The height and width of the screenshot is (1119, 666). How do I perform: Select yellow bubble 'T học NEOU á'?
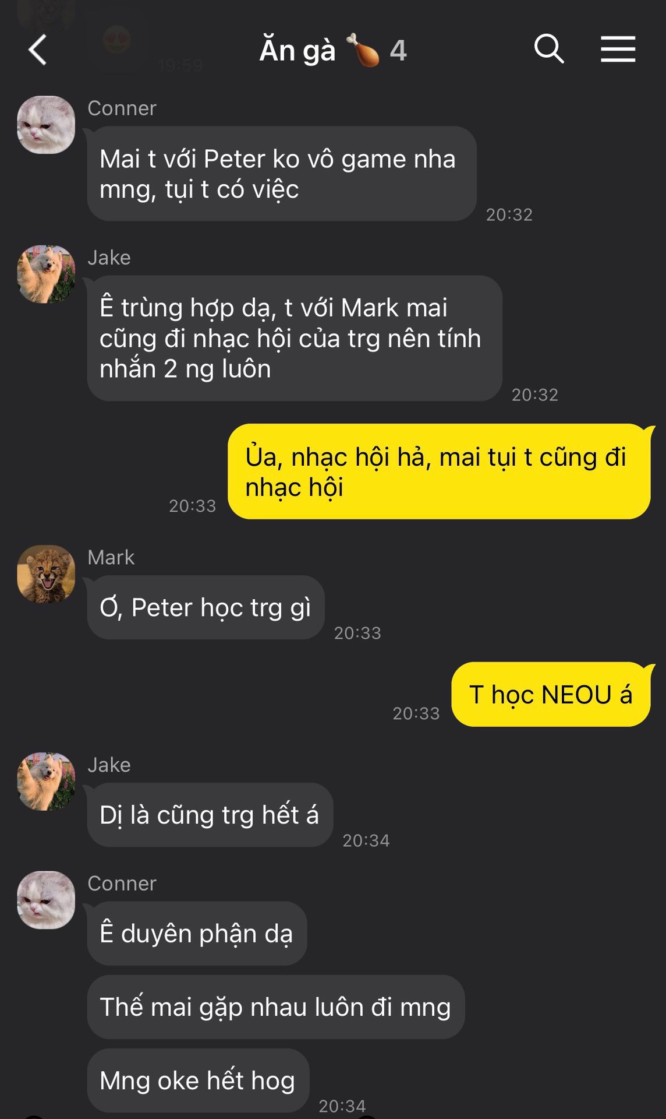[x=551, y=694]
